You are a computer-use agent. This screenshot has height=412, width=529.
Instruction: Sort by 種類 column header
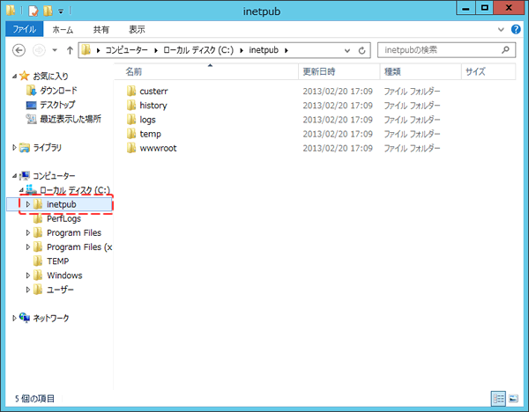421,71
